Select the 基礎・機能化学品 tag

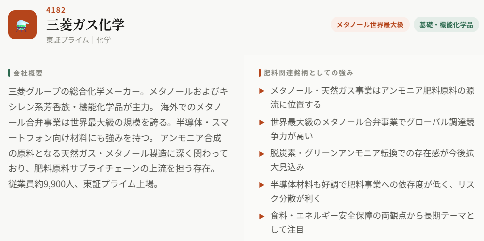tap(446, 25)
